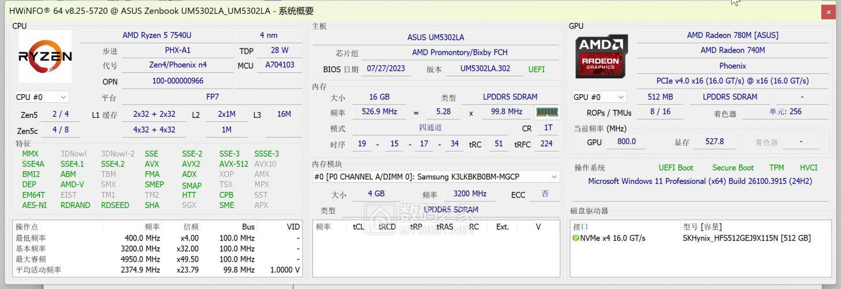Select the OPN value 100-000000966
This screenshot has width=841, height=289.
(178, 81)
